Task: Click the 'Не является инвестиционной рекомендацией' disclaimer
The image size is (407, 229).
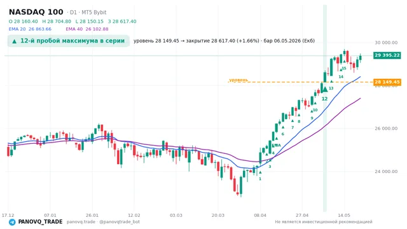Action: tap(324, 222)
